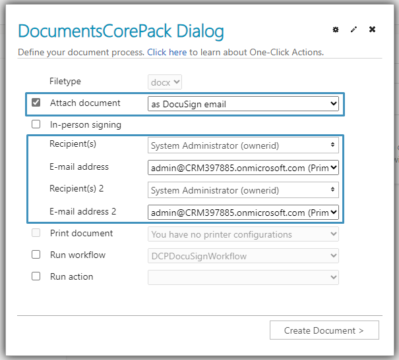
Task: Expand the empty Run action dropdown
Action: click(x=243, y=278)
